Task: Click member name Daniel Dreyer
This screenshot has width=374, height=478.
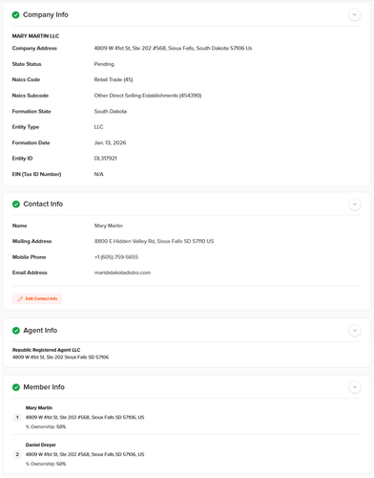Action: pyautogui.click(x=41, y=445)
